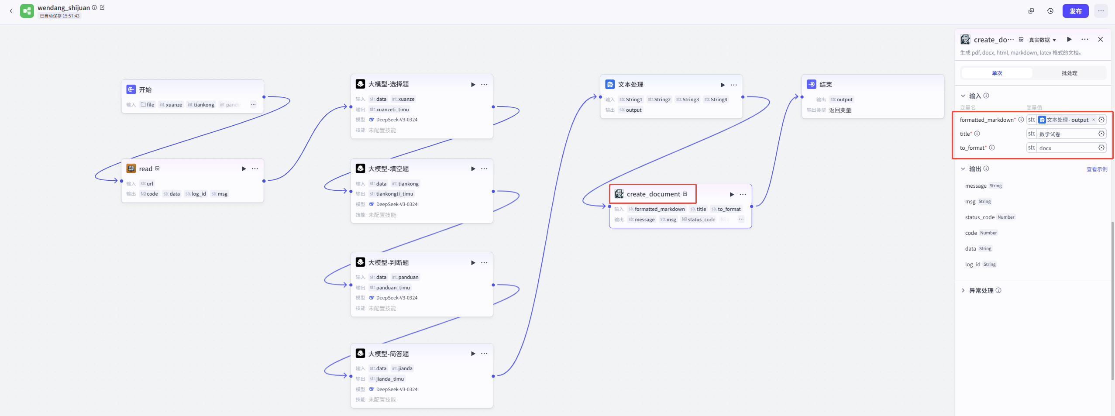The image size is (1115, 416).
Task: Run the create_document node on canvas
Action: coord(732,194)
